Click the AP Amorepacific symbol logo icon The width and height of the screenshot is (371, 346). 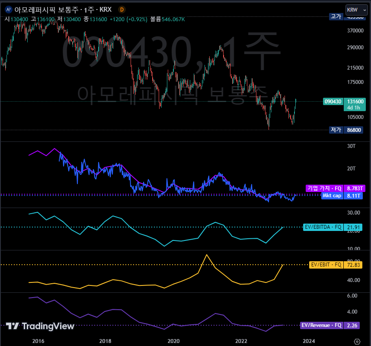click(x=9, y=10)
